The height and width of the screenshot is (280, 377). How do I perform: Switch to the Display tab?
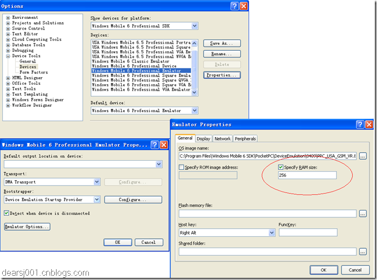click(x=204, y=139)
